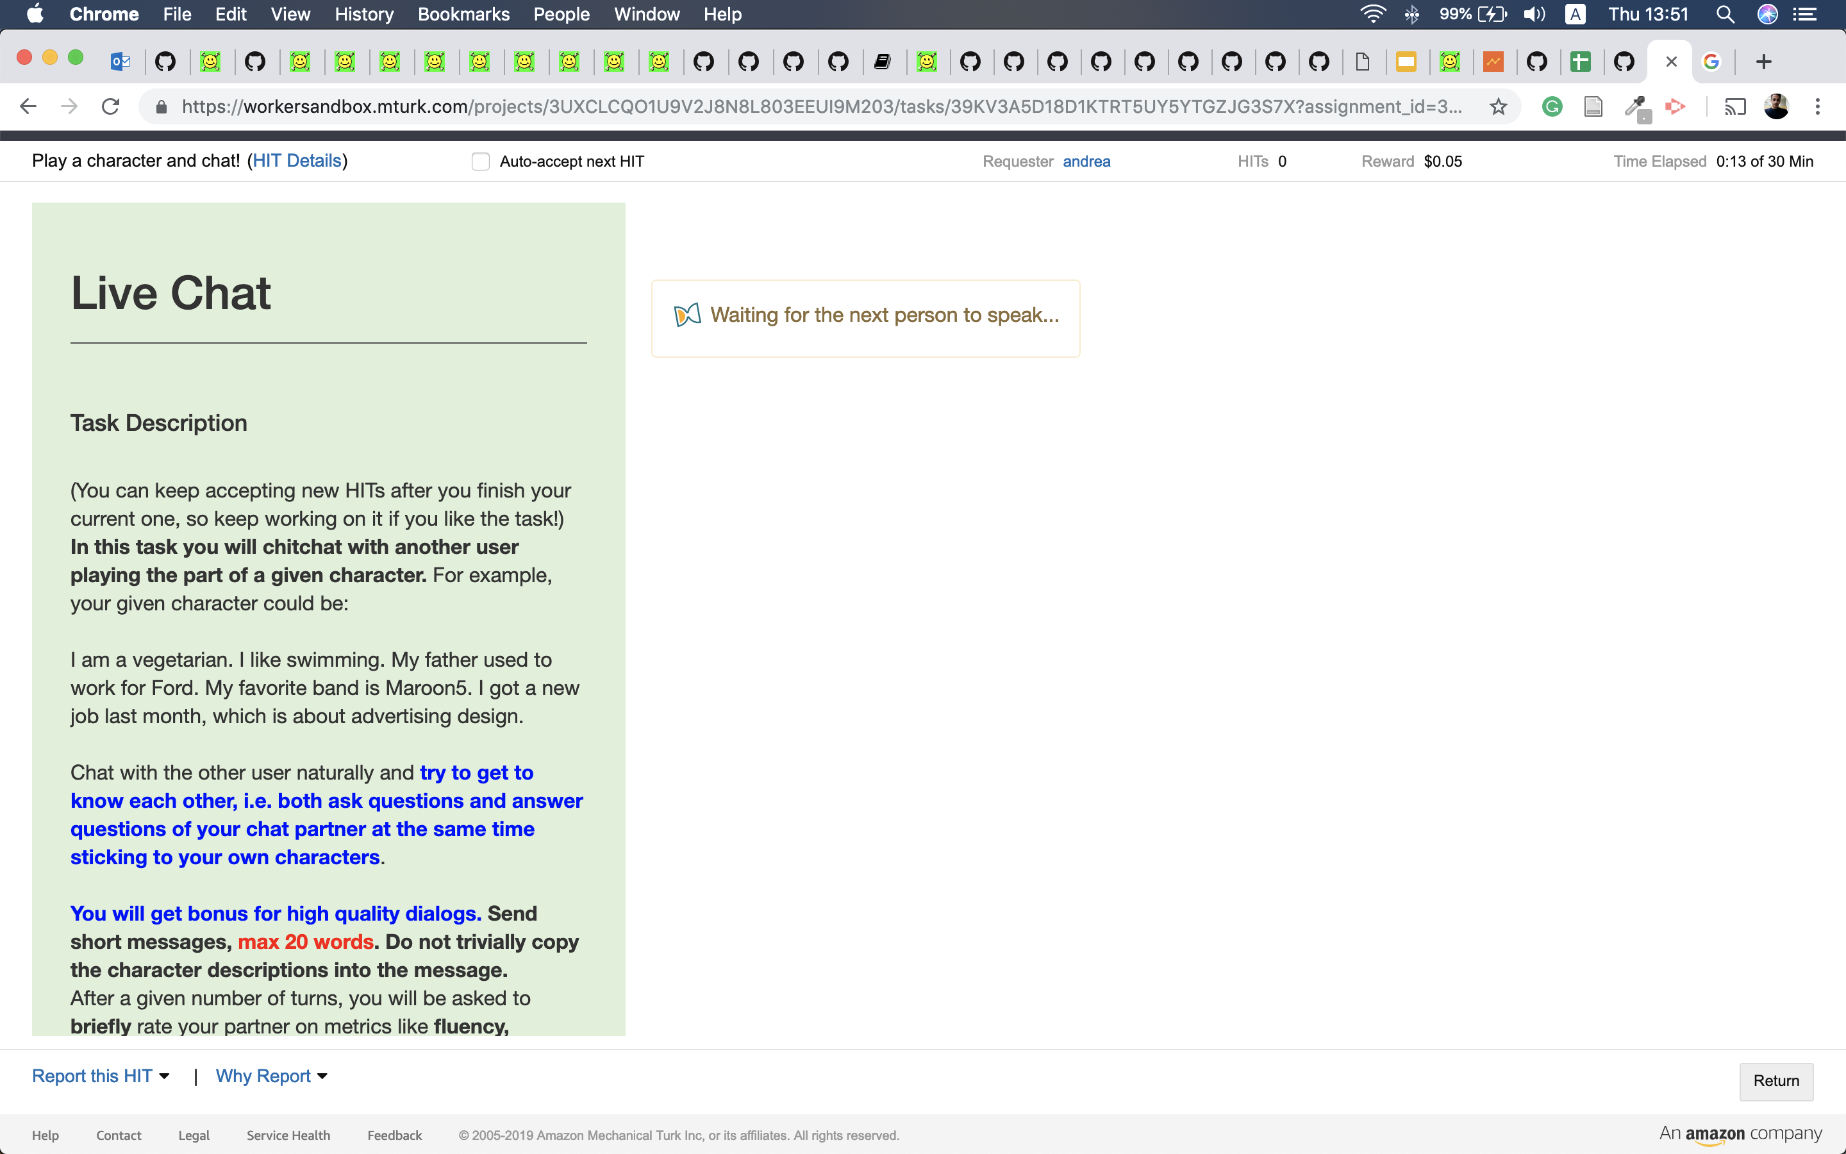Open requester andrea's profile
This screenshot has width=1846, height=1154.
point(1087,161)
